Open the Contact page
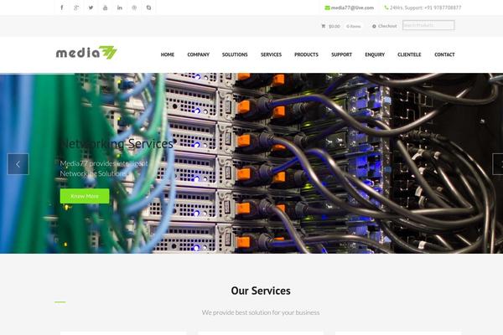The image size is (503, 335). click(444, 54)
